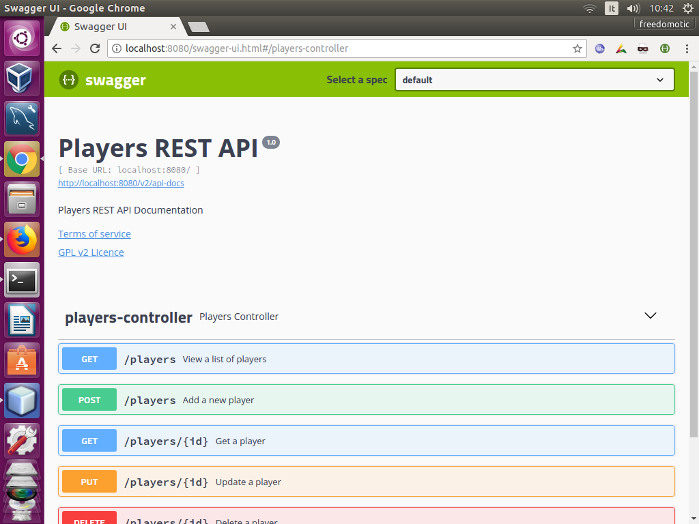The height and width of the screenshot is (524, 699).
Task: Close the Swagger UI tab
Action: (173, 27)
